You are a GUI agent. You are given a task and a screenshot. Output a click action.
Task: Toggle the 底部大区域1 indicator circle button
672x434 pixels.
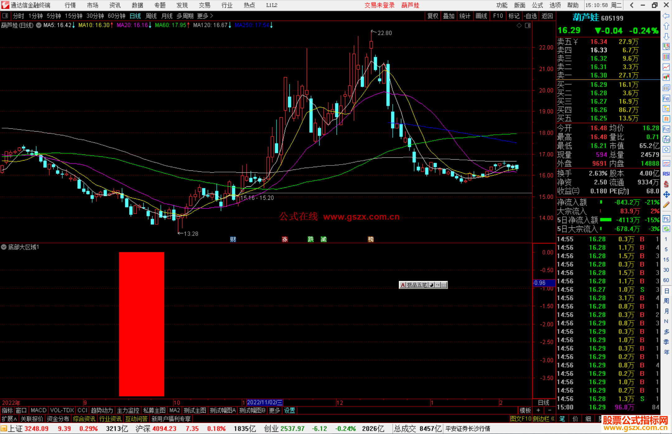pyautogui.click(x=4, y=247)
